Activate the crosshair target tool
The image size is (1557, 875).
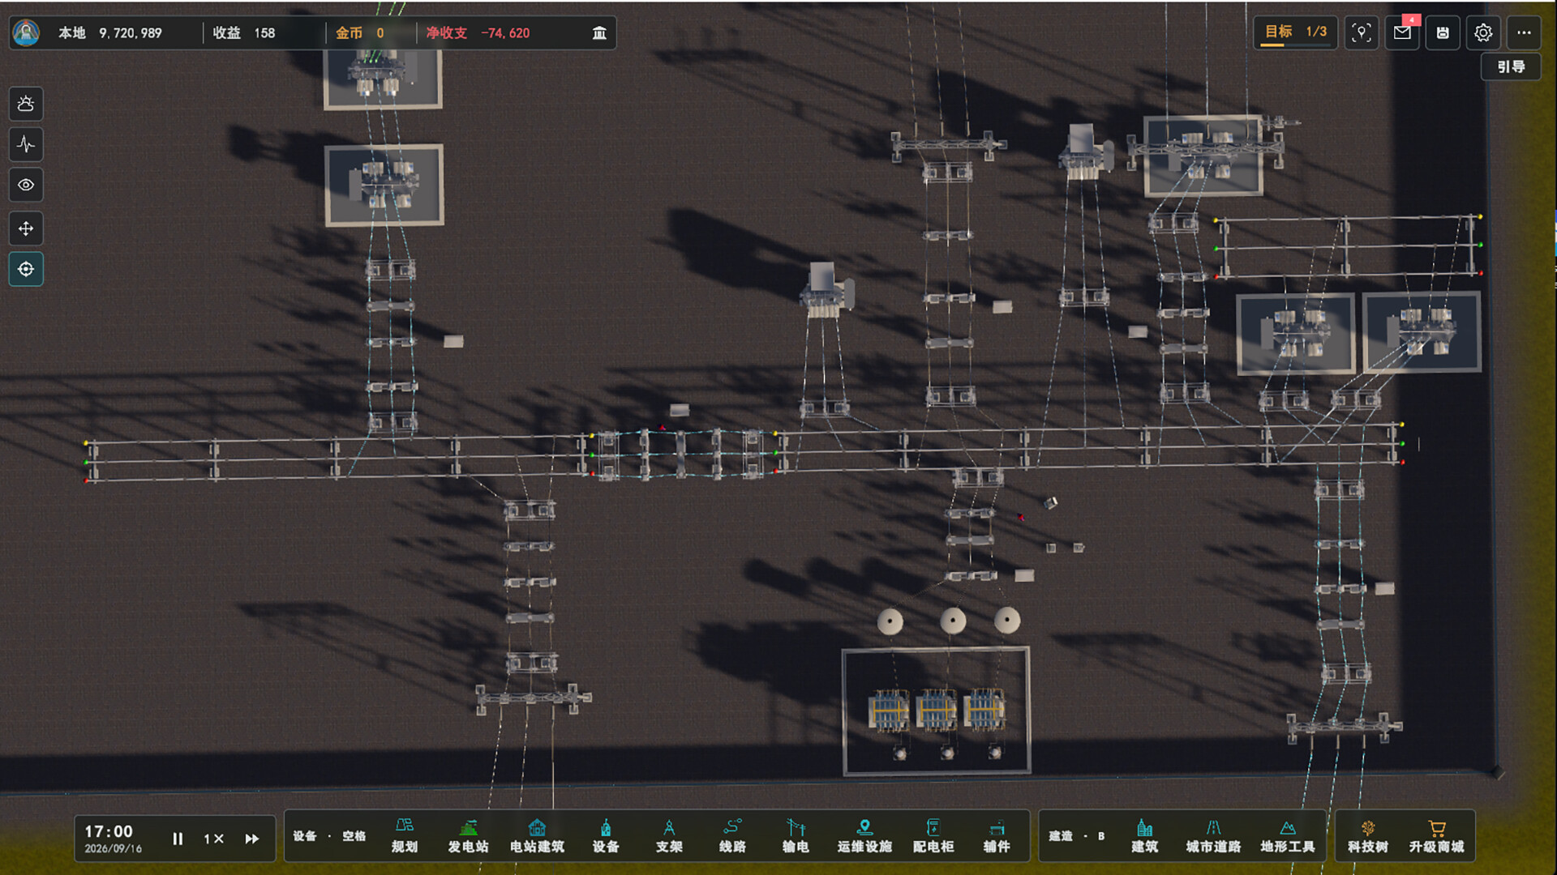[26, 269]
